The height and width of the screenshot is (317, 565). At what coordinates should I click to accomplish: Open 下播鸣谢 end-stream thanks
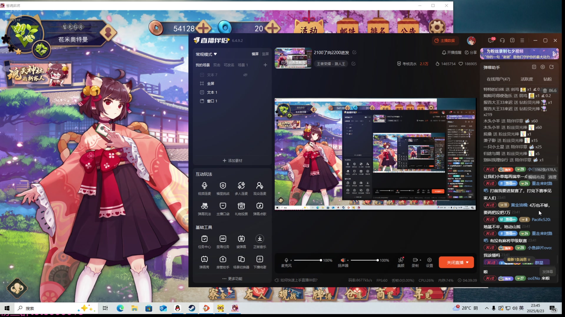pyautogui.click(x=260, y=262)
